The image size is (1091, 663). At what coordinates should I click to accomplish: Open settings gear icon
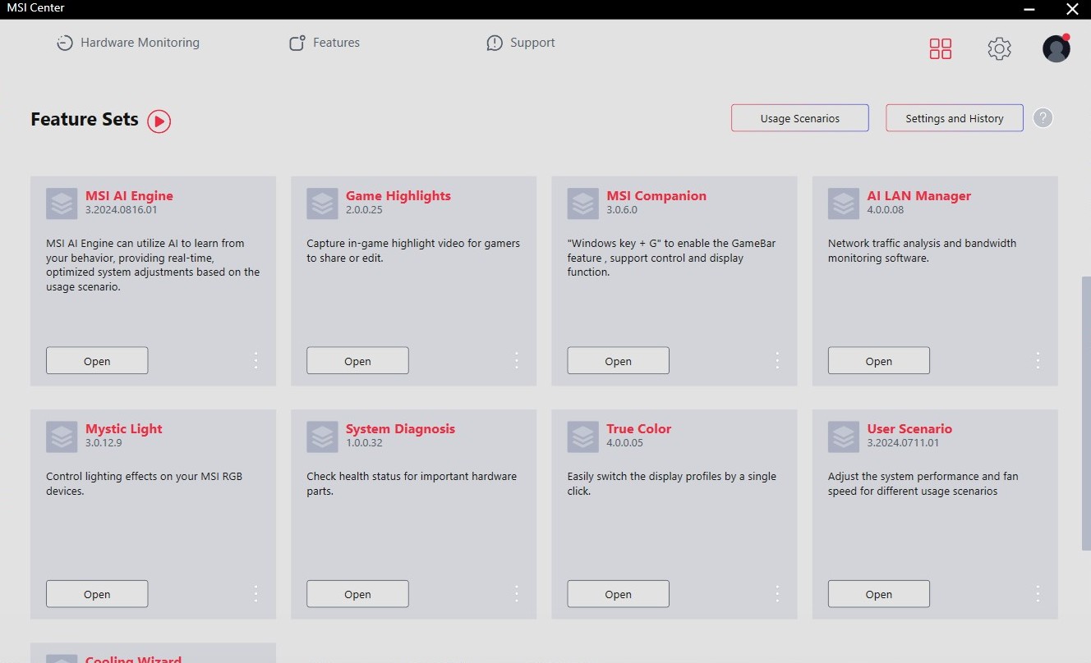pos(999,48)
